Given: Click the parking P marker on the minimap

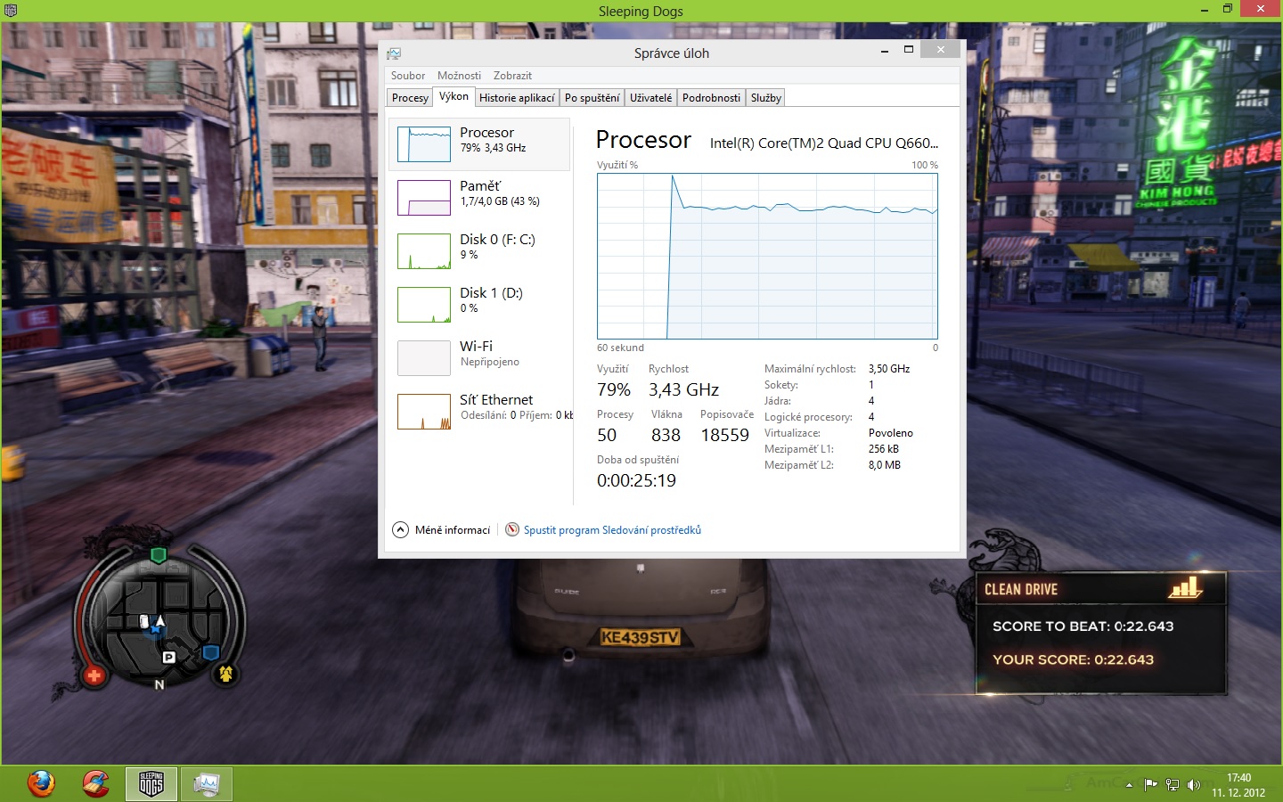Looking at the screenshot, I should click(x=168, y=657).
